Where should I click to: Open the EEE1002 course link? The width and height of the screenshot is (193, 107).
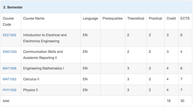(9, 35)
